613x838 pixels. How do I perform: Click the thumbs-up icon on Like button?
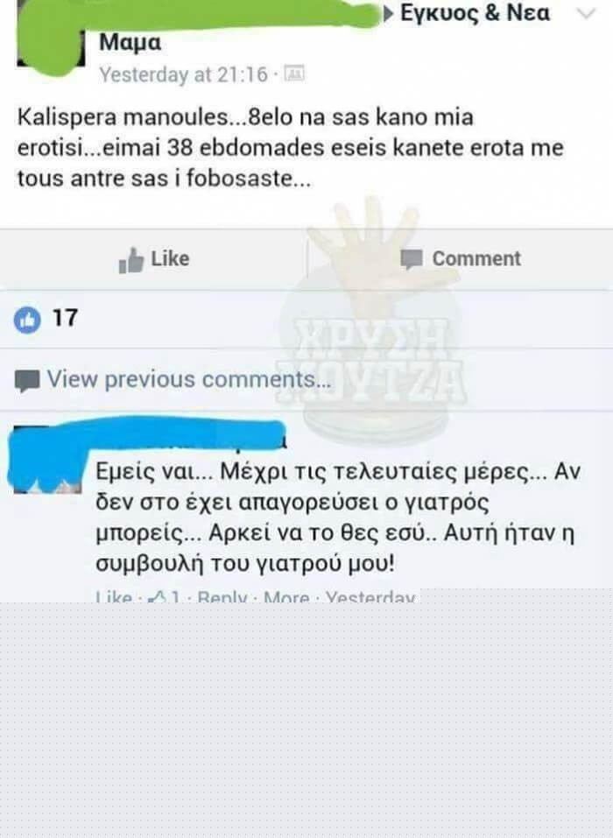131,260
